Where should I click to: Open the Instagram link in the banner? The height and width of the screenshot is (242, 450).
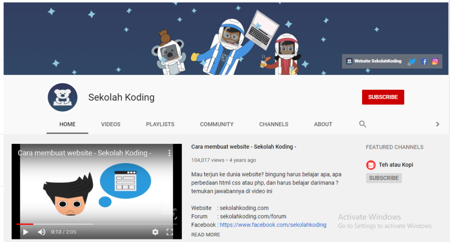click(435, 61)
